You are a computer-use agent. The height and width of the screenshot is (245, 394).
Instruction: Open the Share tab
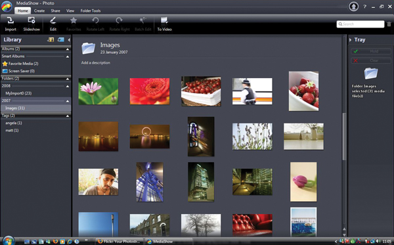55,11
